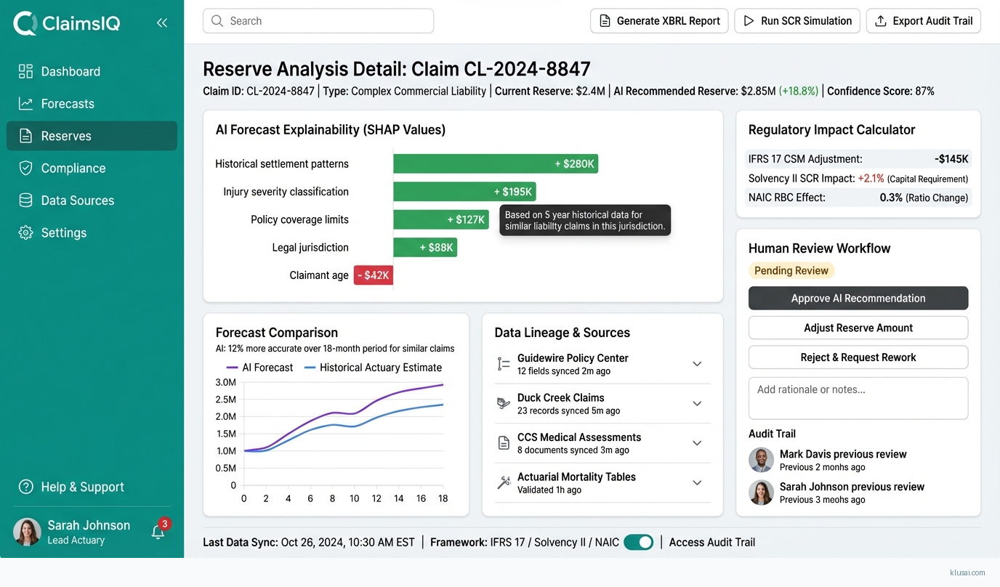Collapse the sidebar with the double-chevron icon
This screenshot has height=587, width=1000.
162,23
